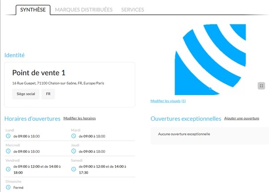Select the Point de vente 1 title
269x192 pixels.
tap(39, 73)
